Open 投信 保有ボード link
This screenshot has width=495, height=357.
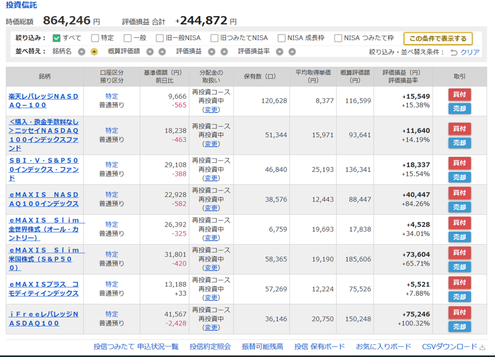[320, 347]
